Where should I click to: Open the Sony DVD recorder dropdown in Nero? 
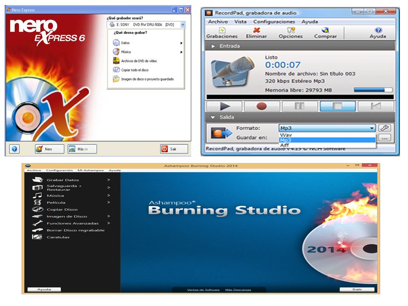tap(183, 25)
